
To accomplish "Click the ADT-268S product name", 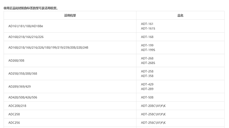I will click(x=148, y=63).
